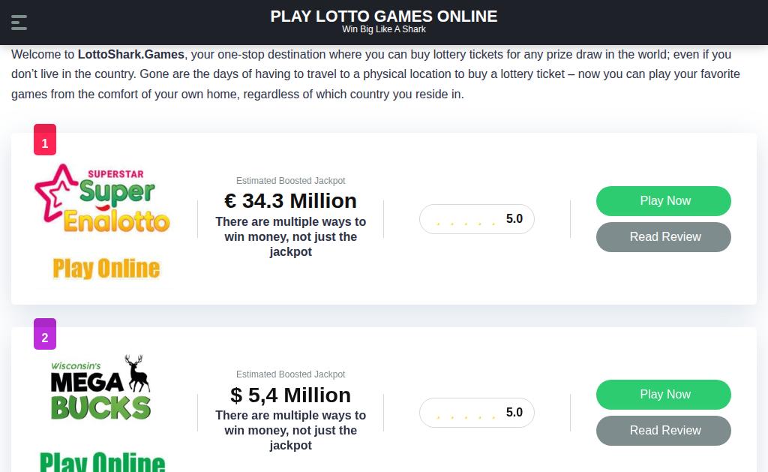768x472 pixels.
Task: Click Play Now for SuperEnalotto
Action: coord(663,201)
